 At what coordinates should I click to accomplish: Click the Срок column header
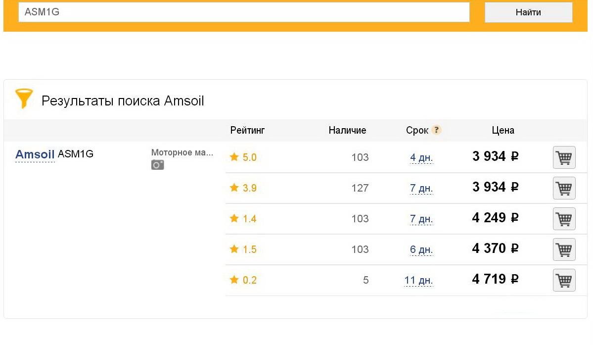click(417, 130)
